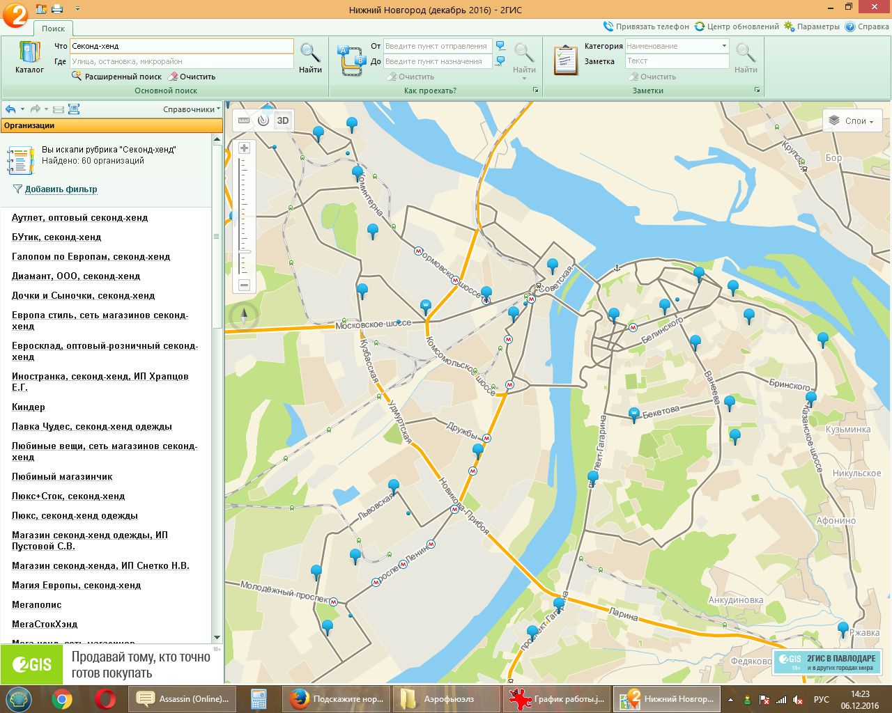Open the back history dropdown arrow
Screen dimensions: 892x713
pos(22,109)
